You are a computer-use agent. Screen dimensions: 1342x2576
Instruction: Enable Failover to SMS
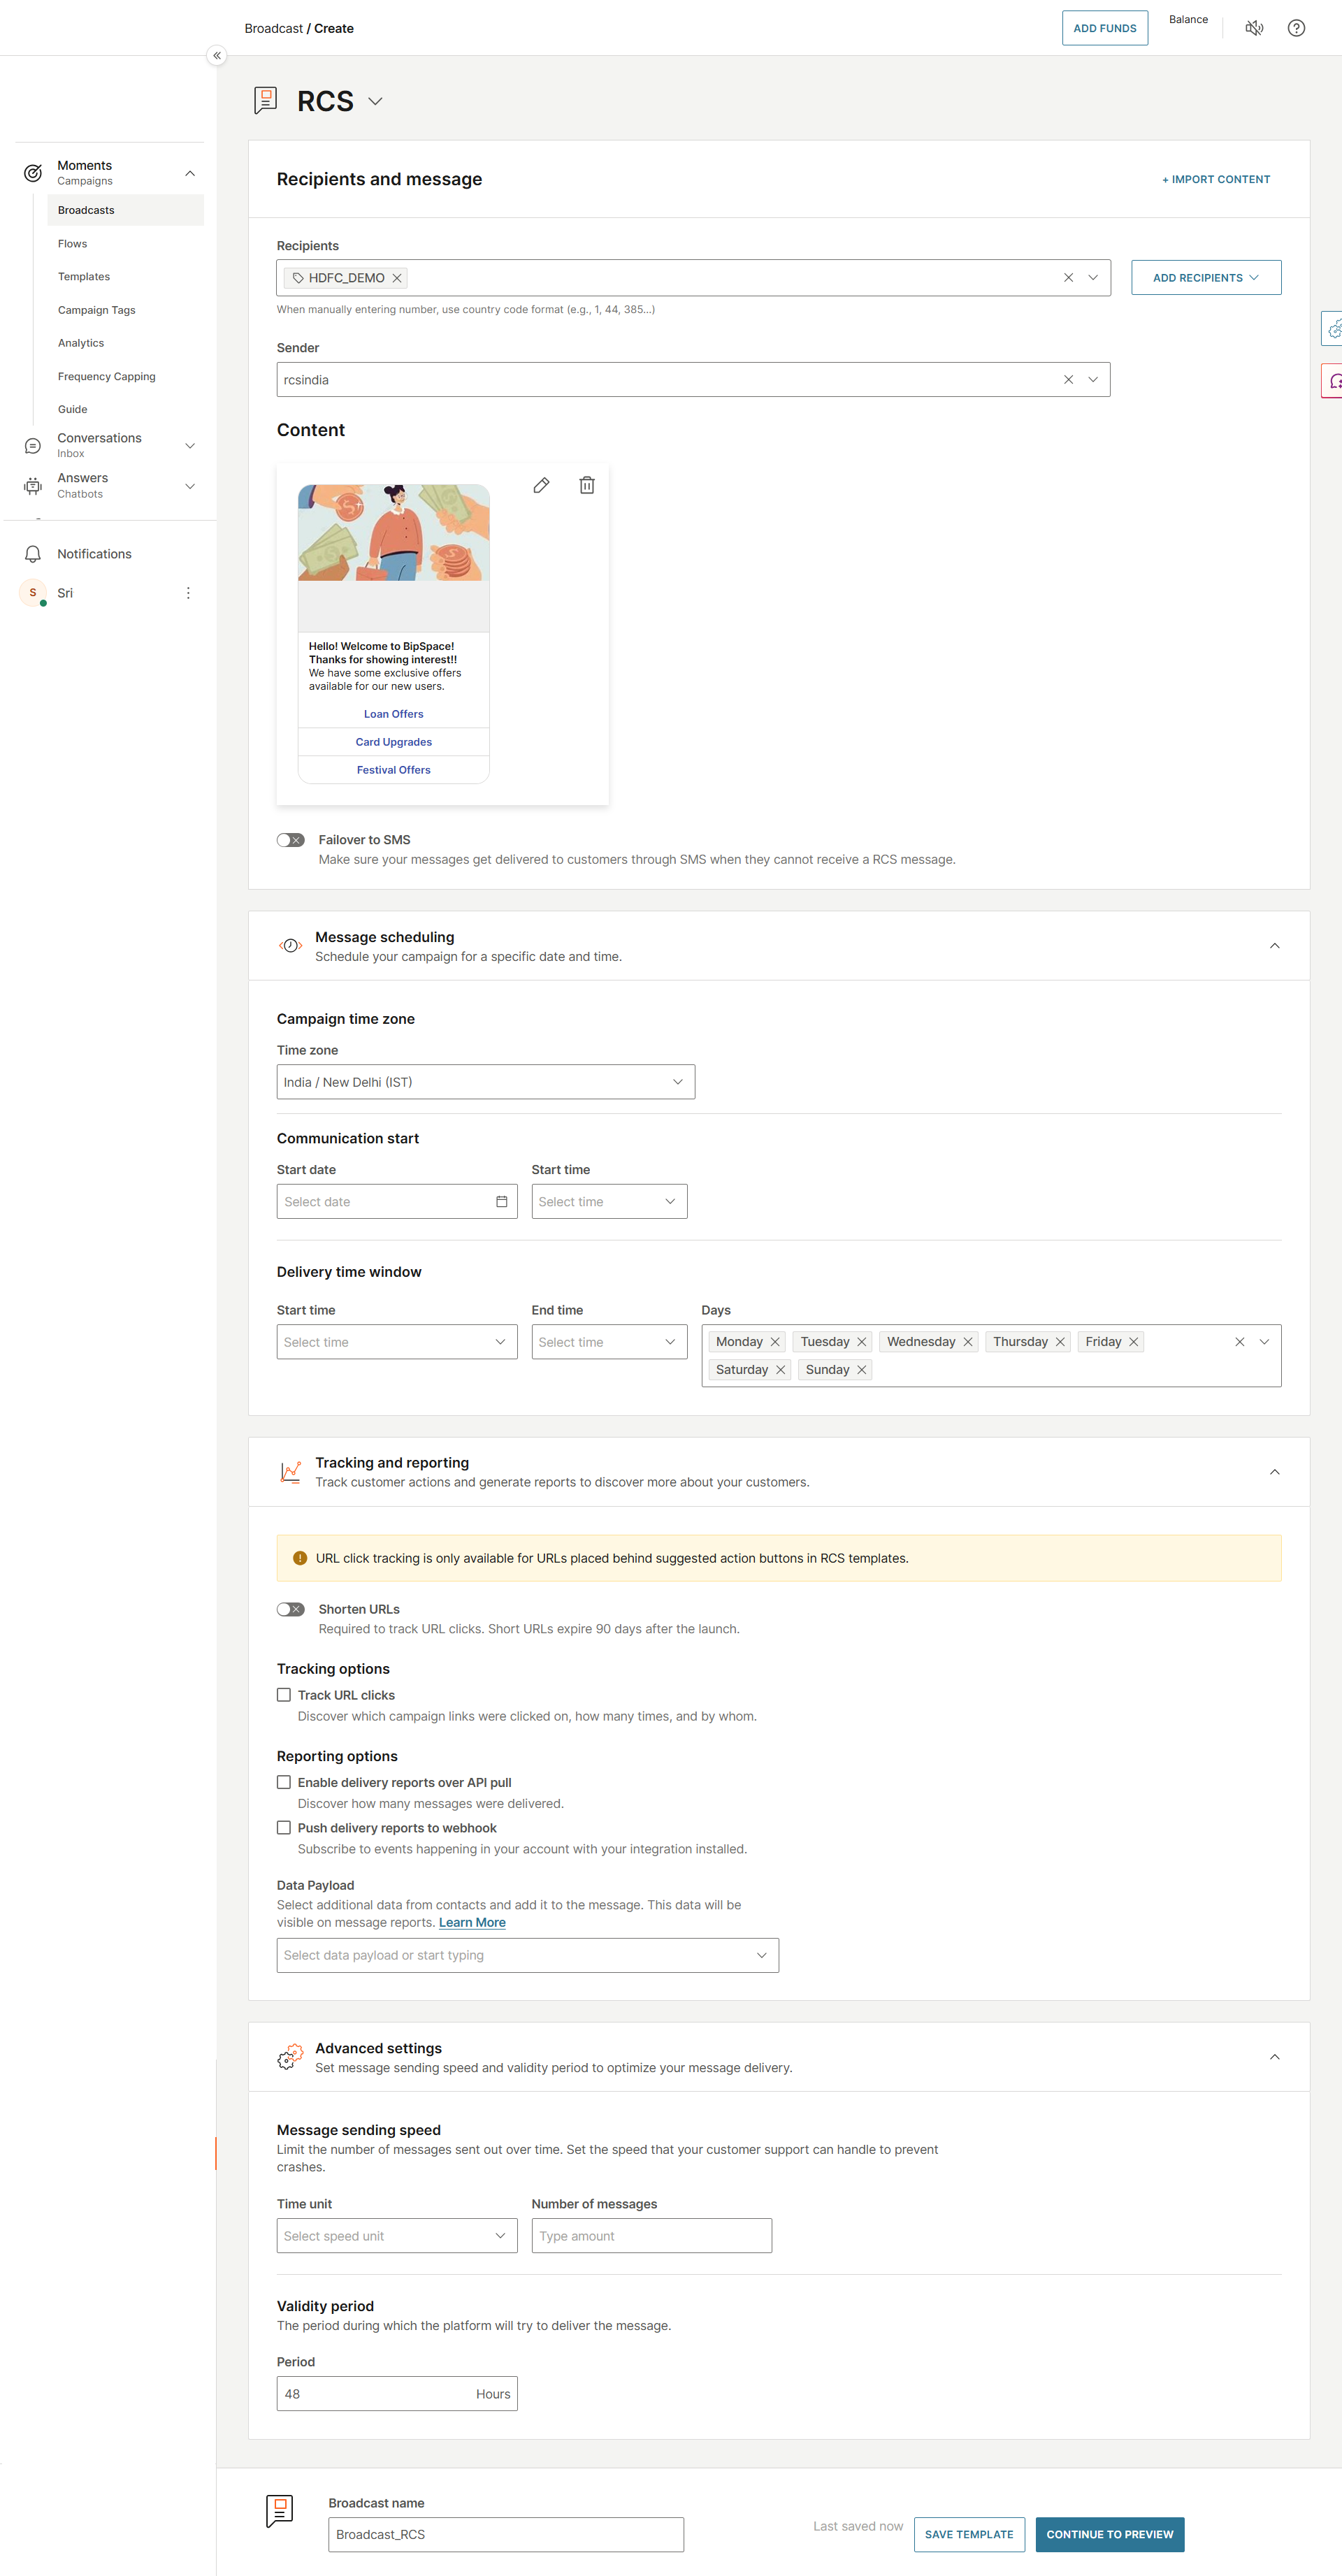pos(290,839)
